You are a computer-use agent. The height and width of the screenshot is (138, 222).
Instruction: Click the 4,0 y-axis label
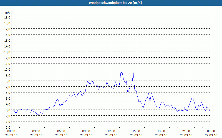[x=8, y=104]
